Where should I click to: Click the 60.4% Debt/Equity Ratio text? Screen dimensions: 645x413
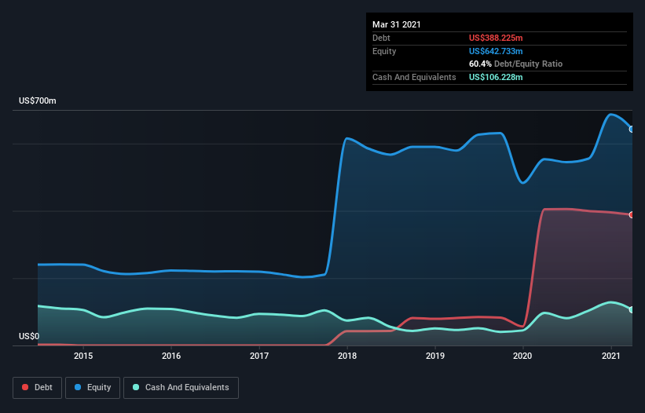[x=516, y=64]
